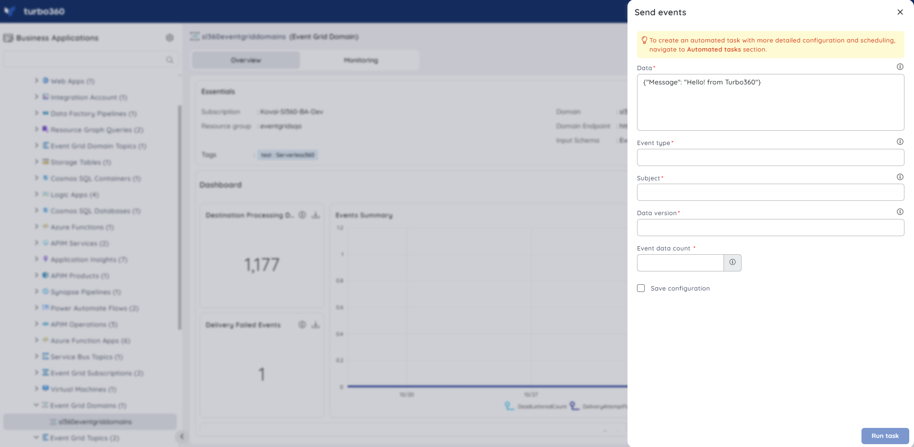This screenshot has width=914, height=447.
Task: Select Azure Functions tree item
Action: click(82, 227)
